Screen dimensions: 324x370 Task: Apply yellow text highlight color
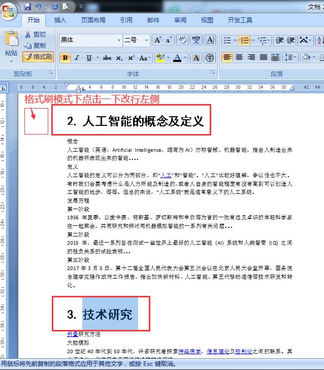[x=160, y=58]
